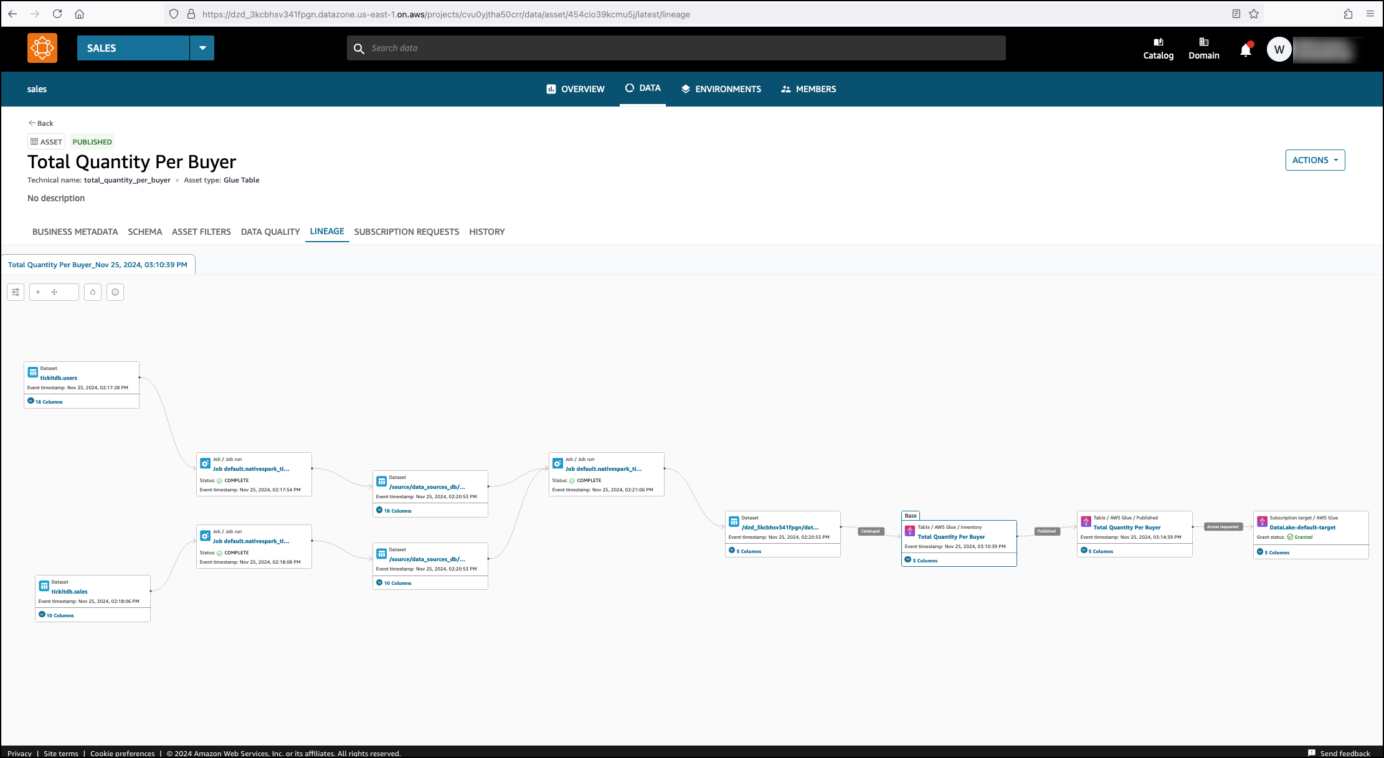Click the fit-to-view move icon
Viewport: 1384px width, 758px height.
tap(54, 292)
